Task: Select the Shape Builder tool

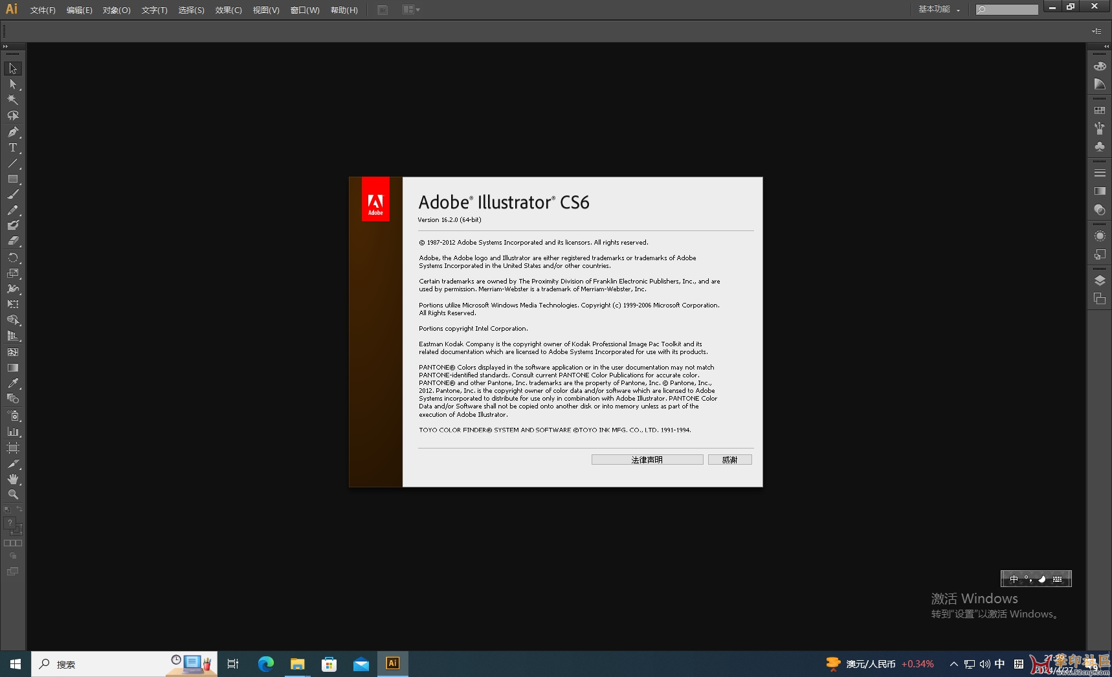Action: (x=13, y=320)
